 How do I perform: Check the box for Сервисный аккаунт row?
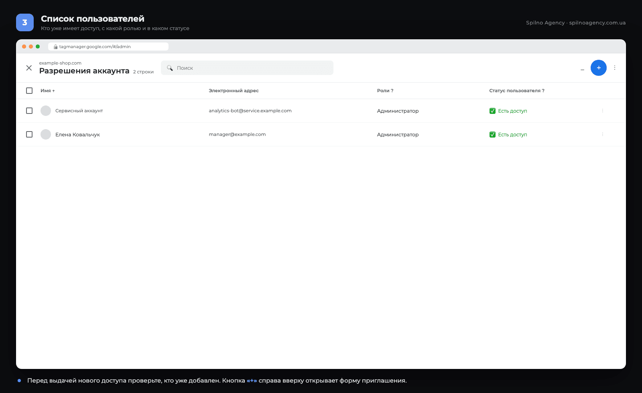29,111
